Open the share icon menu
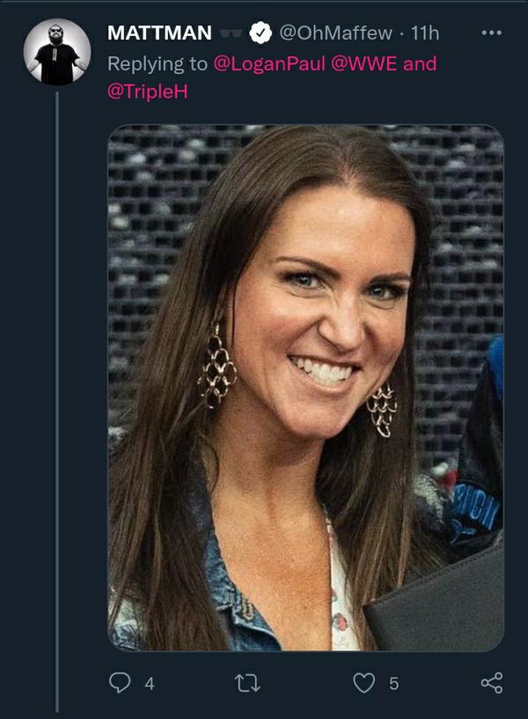Screen dimensions: 528x719 (x=492, y=683)
